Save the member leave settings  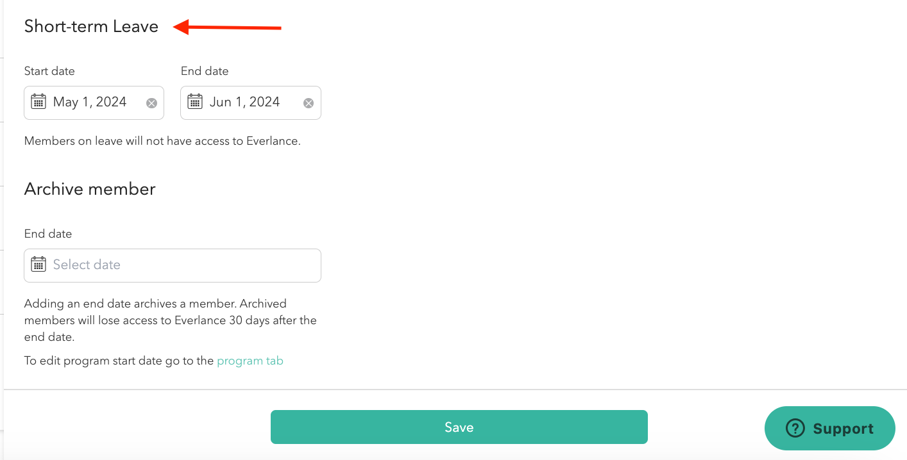click(x=459, y=427)
